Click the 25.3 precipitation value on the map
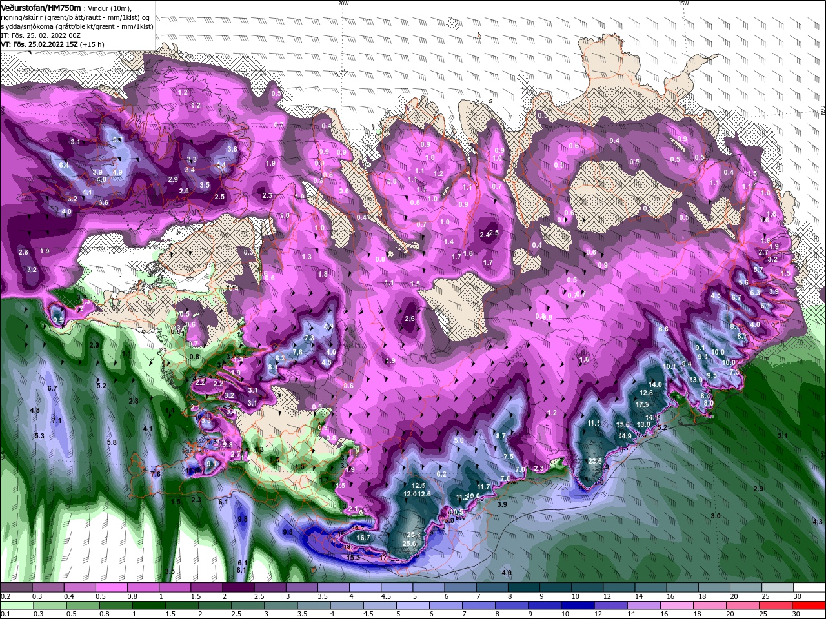Image resolution: width=826 pixels, height=619 pixels. pyautogui.click(x=414, y=535)
